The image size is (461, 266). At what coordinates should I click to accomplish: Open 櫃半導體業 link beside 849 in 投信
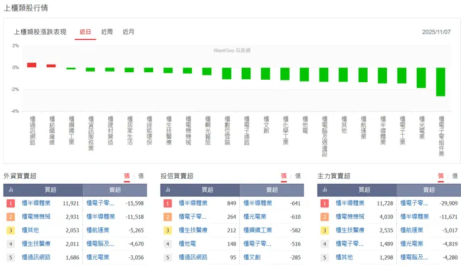[193, 203]
